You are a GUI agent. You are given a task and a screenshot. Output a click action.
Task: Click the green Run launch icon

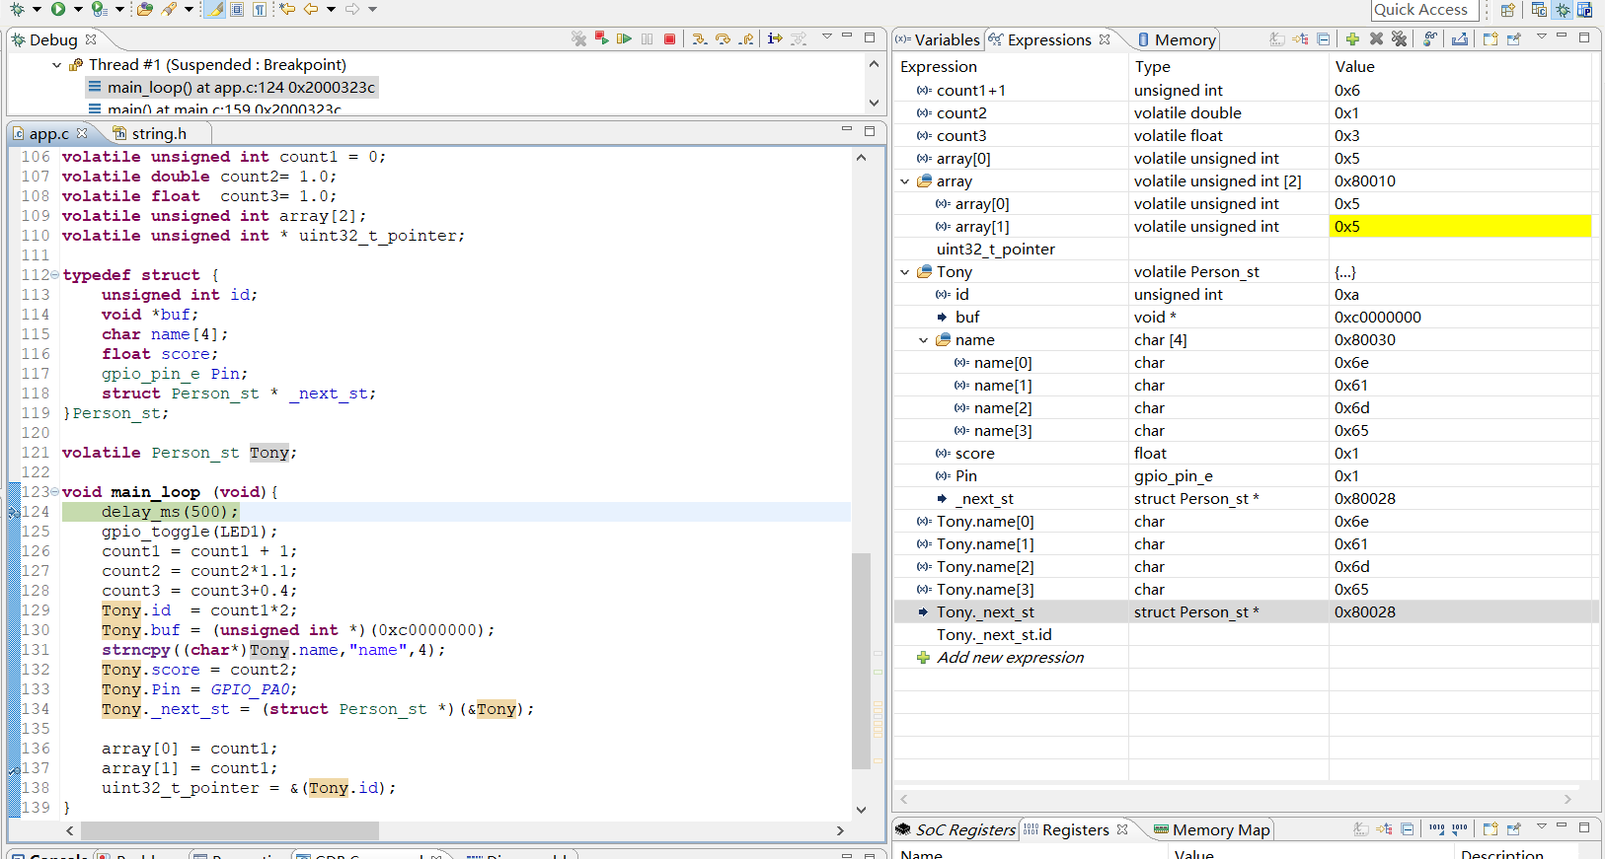coord(58,9)
